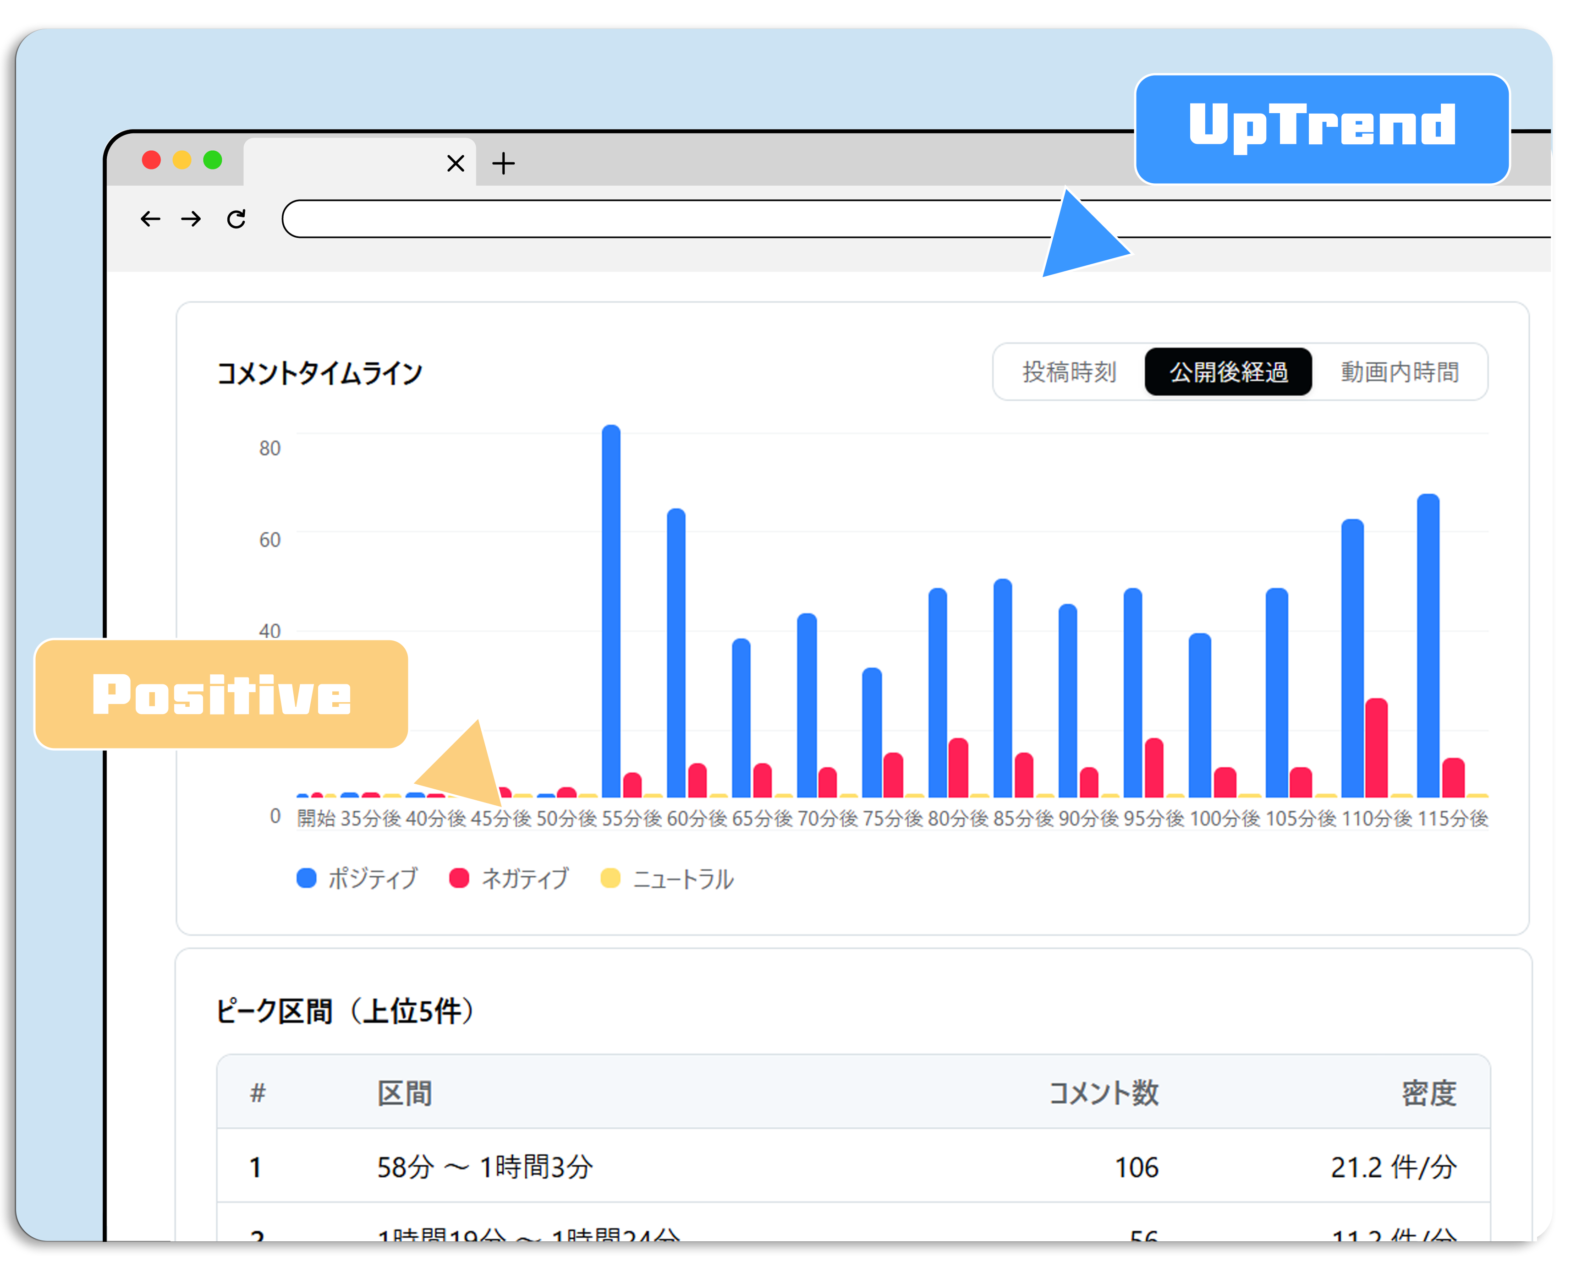
Task: Click the red bar at 95分後
Action: (1154, 768)
